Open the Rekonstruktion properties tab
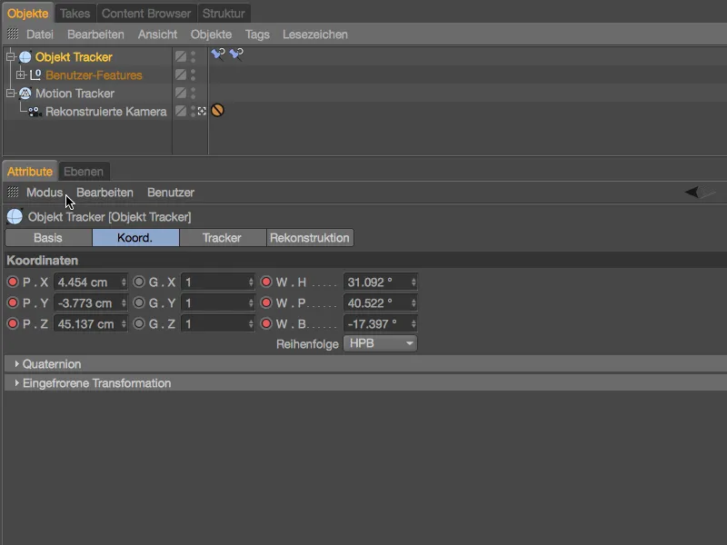 310,238
